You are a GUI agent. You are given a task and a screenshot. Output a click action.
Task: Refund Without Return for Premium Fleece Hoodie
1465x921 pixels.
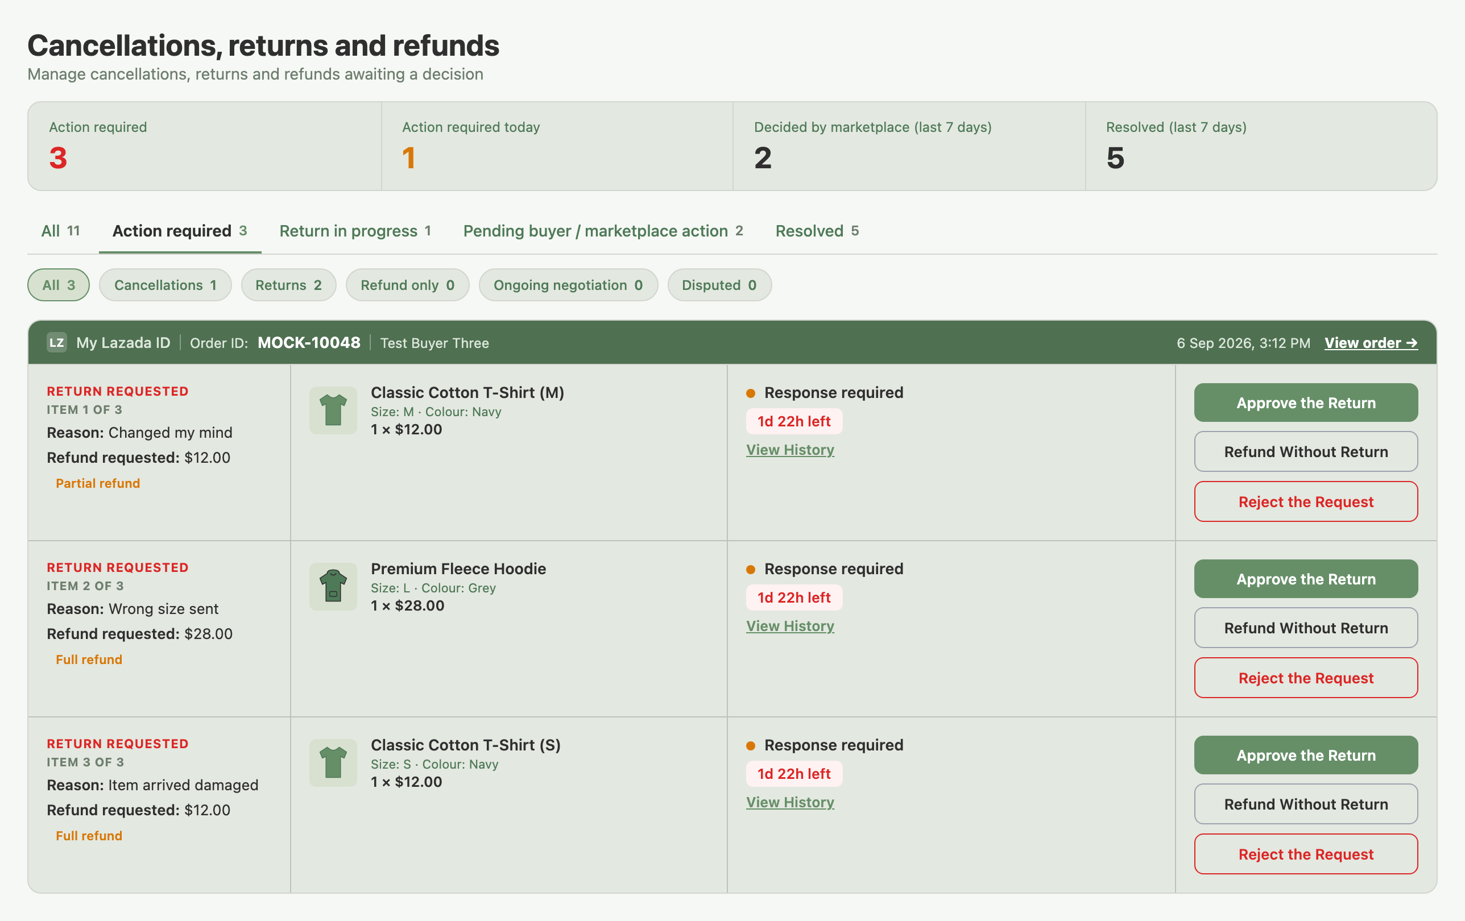[1306, 628]
